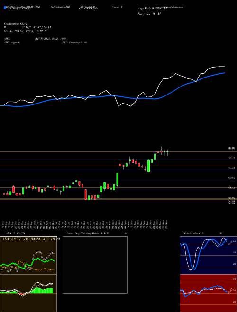Select the Day Vol: 0 M reading
Image resolution: width=237 pixels, height=312 pixels.
(x=149, y=14)
